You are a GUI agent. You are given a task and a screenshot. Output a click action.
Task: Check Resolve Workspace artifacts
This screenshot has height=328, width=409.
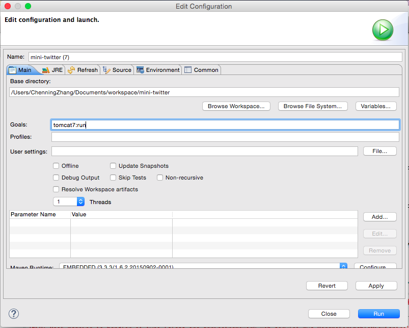56,189
